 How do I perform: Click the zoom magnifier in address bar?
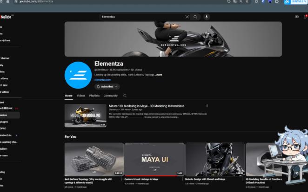(241, 1)
